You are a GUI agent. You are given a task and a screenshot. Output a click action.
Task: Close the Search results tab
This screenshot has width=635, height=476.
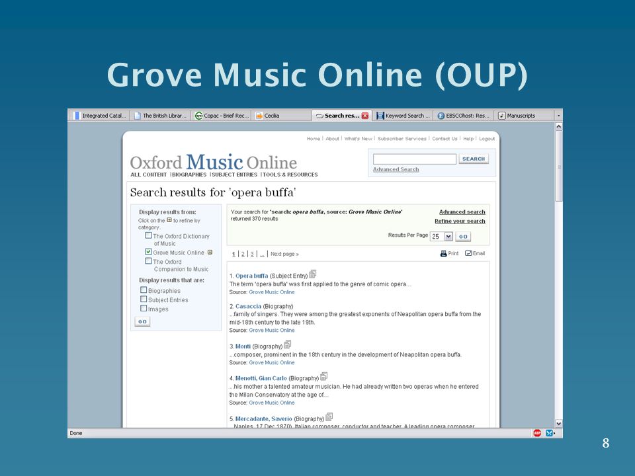click(x=365, y=116)
